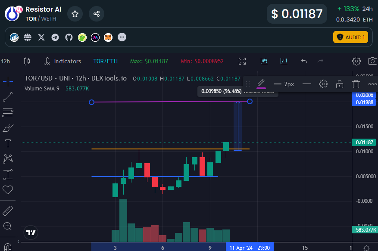Open the green CoinGecko icon link
The height and width of the screenshot is (251, 378).
(82, 37)
